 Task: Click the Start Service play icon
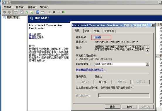point(49,12)
